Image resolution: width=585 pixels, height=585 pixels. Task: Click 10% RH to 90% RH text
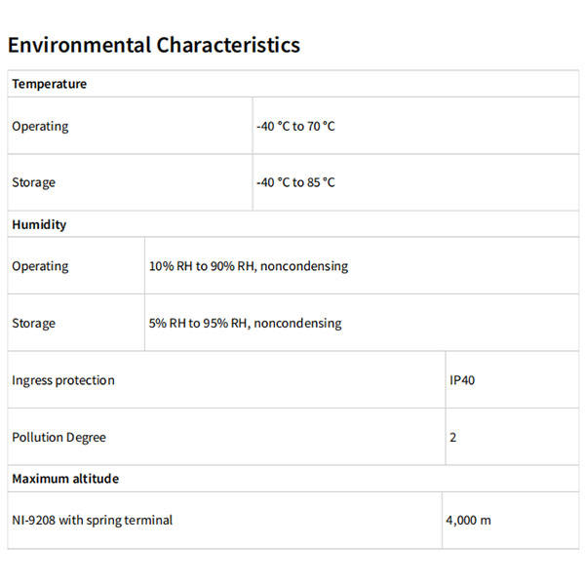(x=202, y=266)
